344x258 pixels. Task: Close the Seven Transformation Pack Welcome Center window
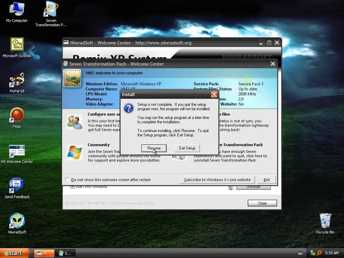(273, 63)
